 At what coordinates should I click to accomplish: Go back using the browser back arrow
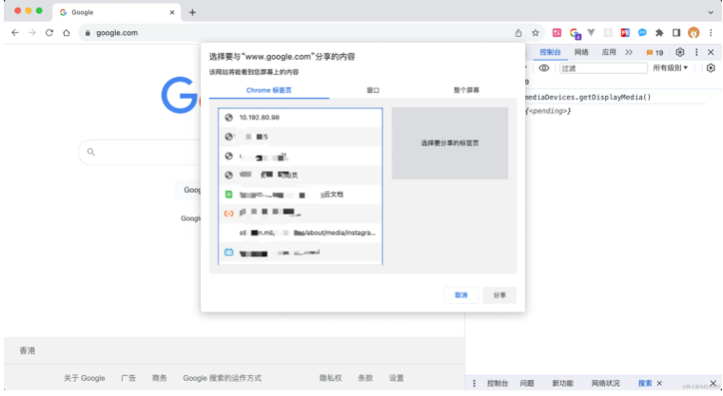15,32
